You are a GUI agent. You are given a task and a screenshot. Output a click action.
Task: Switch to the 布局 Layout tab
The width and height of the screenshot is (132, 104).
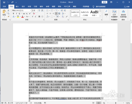coord(29,7)
